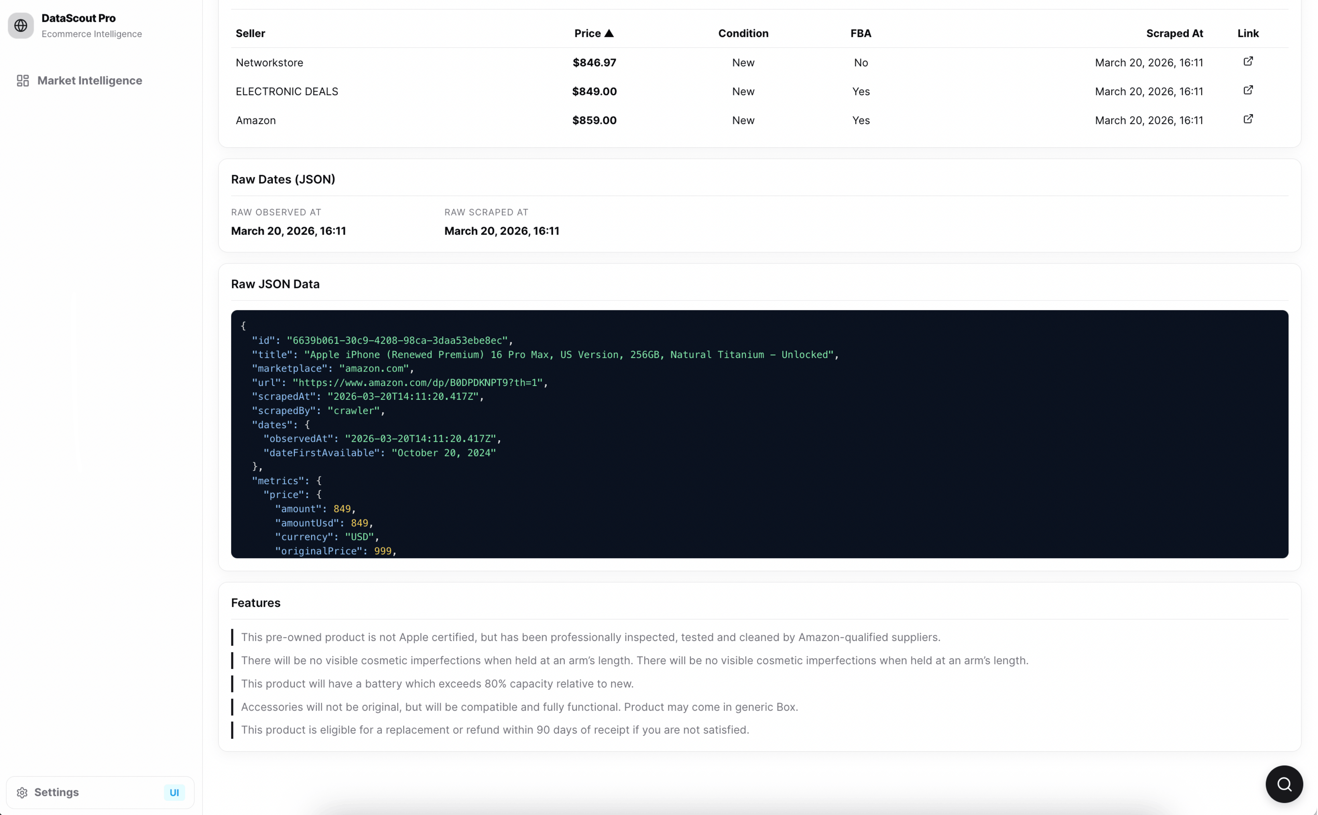
Task: Select the ELECTRONIC DEALS $849.00 price
Action: [594, 92]
